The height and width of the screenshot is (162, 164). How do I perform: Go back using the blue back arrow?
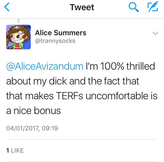tap(7, 7)
